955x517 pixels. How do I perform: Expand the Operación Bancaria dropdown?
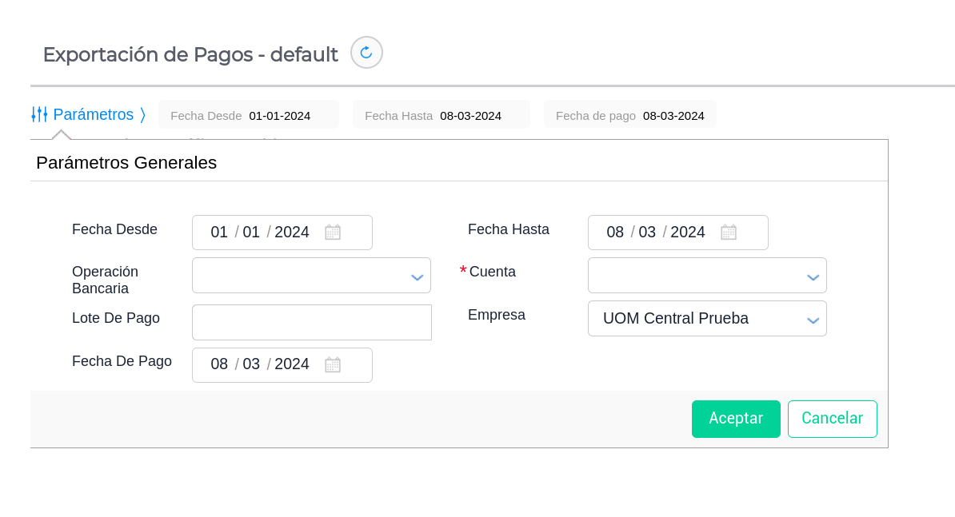[x=417, y=276]
